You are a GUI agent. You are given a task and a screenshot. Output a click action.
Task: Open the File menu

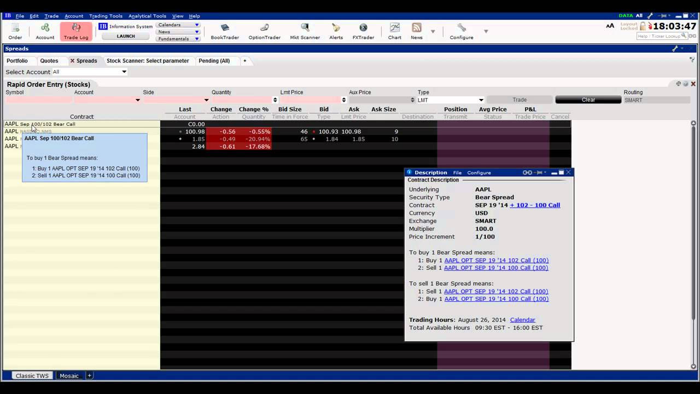(20, 16)
